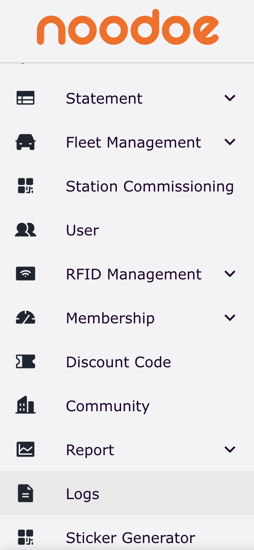Image resolution: width=254 pixels, height=550 pixels.
Task: Open the Discount Code page
Action: pyautogui.click(x=118, y=361)
